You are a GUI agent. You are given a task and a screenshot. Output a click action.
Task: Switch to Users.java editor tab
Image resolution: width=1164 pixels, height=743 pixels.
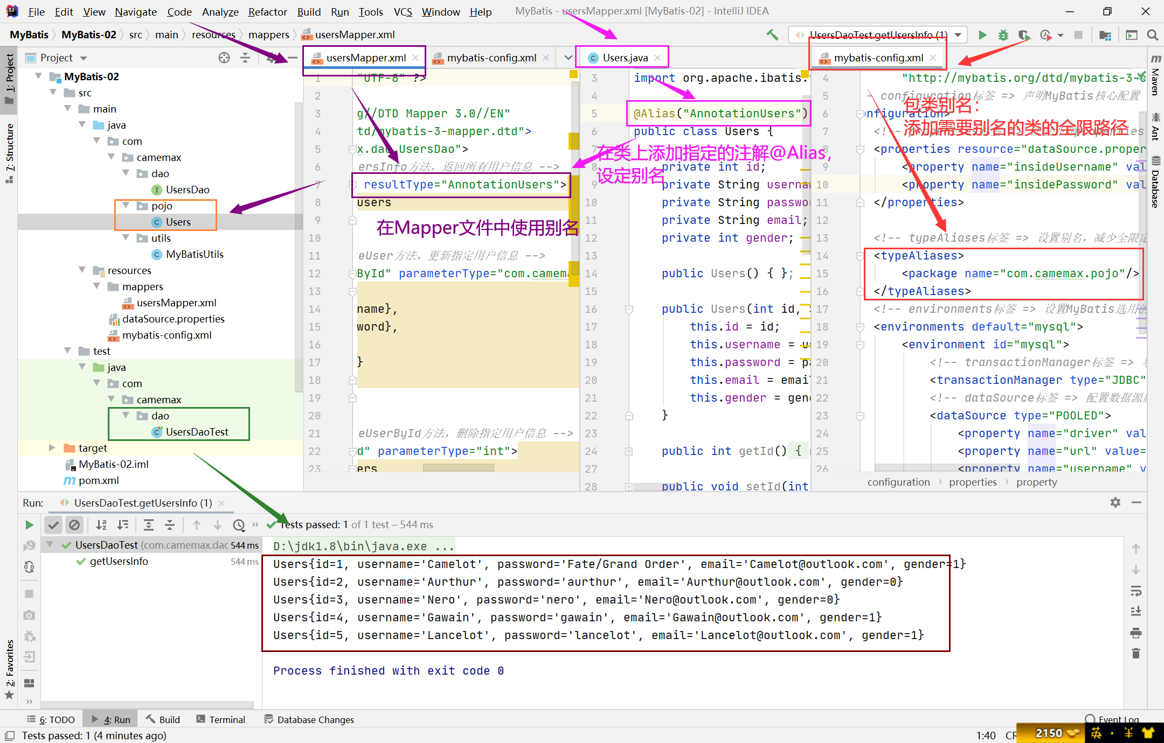click(x=625, y=58)
